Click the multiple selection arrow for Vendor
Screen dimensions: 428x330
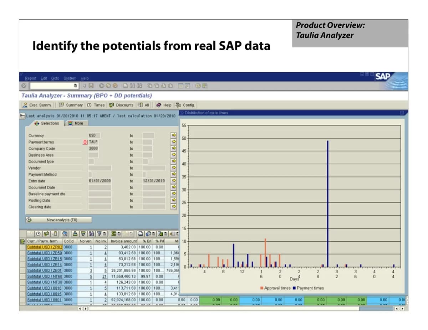coord(174,168)
